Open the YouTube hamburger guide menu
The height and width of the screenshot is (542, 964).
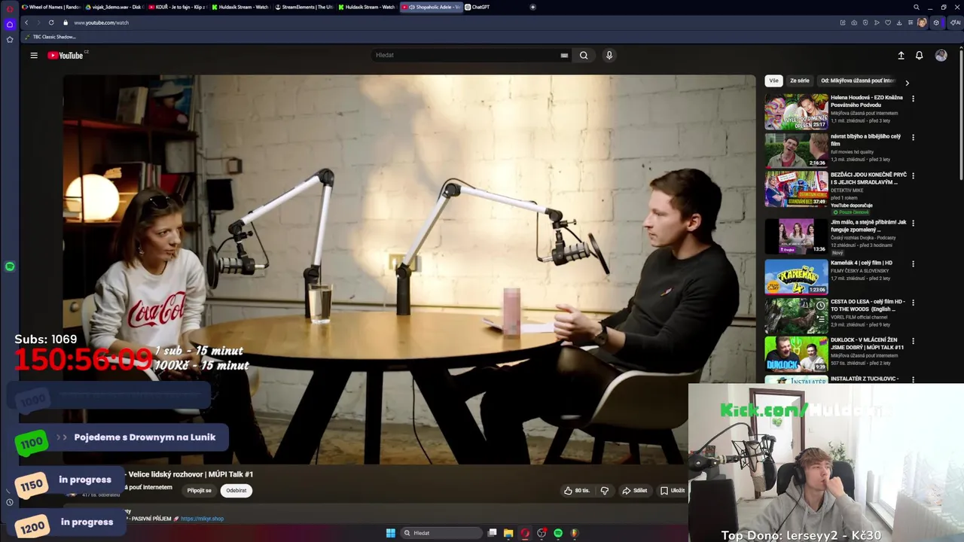(x=34, y=55)
